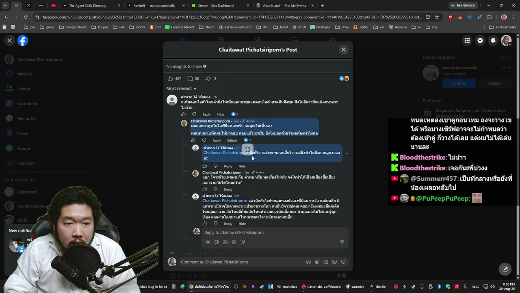Open Mumble from the taskbar
This screenshot has width=520, height=293.
(x=355, y=286)
